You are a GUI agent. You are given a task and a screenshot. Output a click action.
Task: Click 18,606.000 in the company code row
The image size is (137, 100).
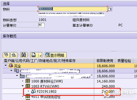click(106, 71)
